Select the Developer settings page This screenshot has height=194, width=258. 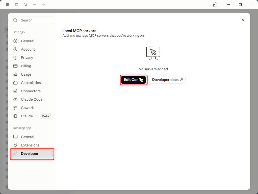click(x=32, y=154)
